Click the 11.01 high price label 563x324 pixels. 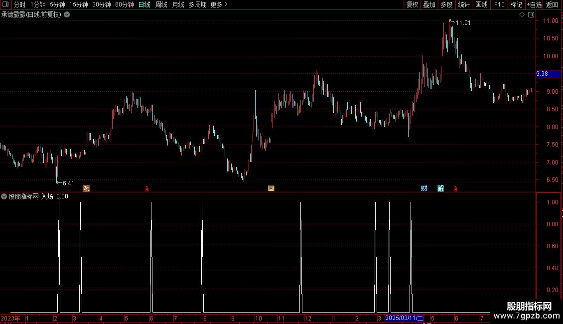pyautogui.click(x=463, y=23)
